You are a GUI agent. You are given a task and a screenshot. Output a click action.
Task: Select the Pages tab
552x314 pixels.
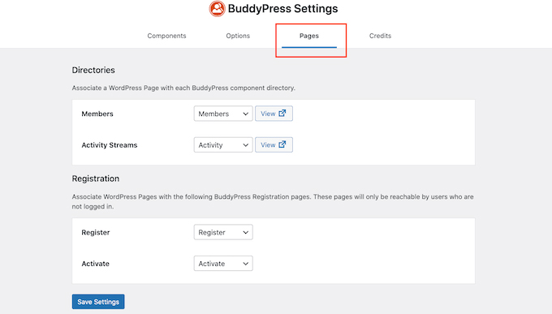(x=309, y=36)
